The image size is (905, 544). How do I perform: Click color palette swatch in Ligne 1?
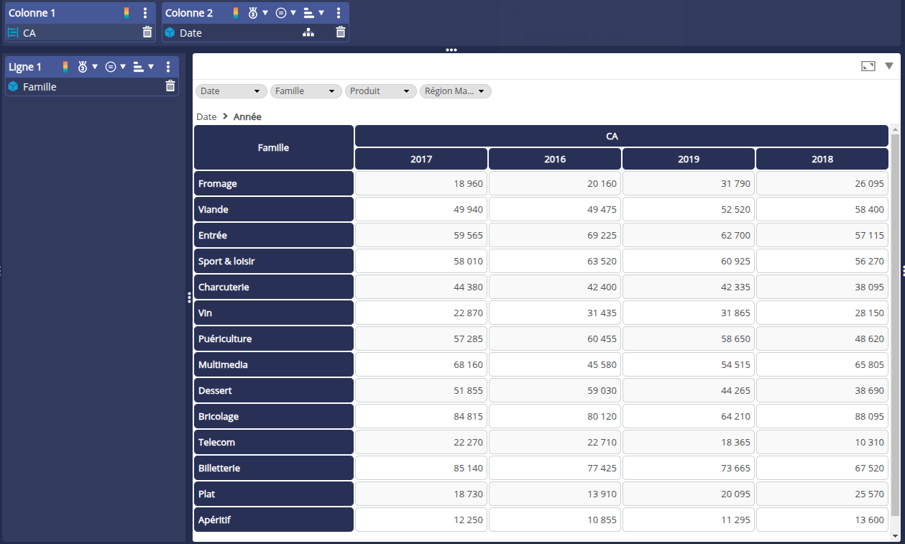click(x=65, y=67)
